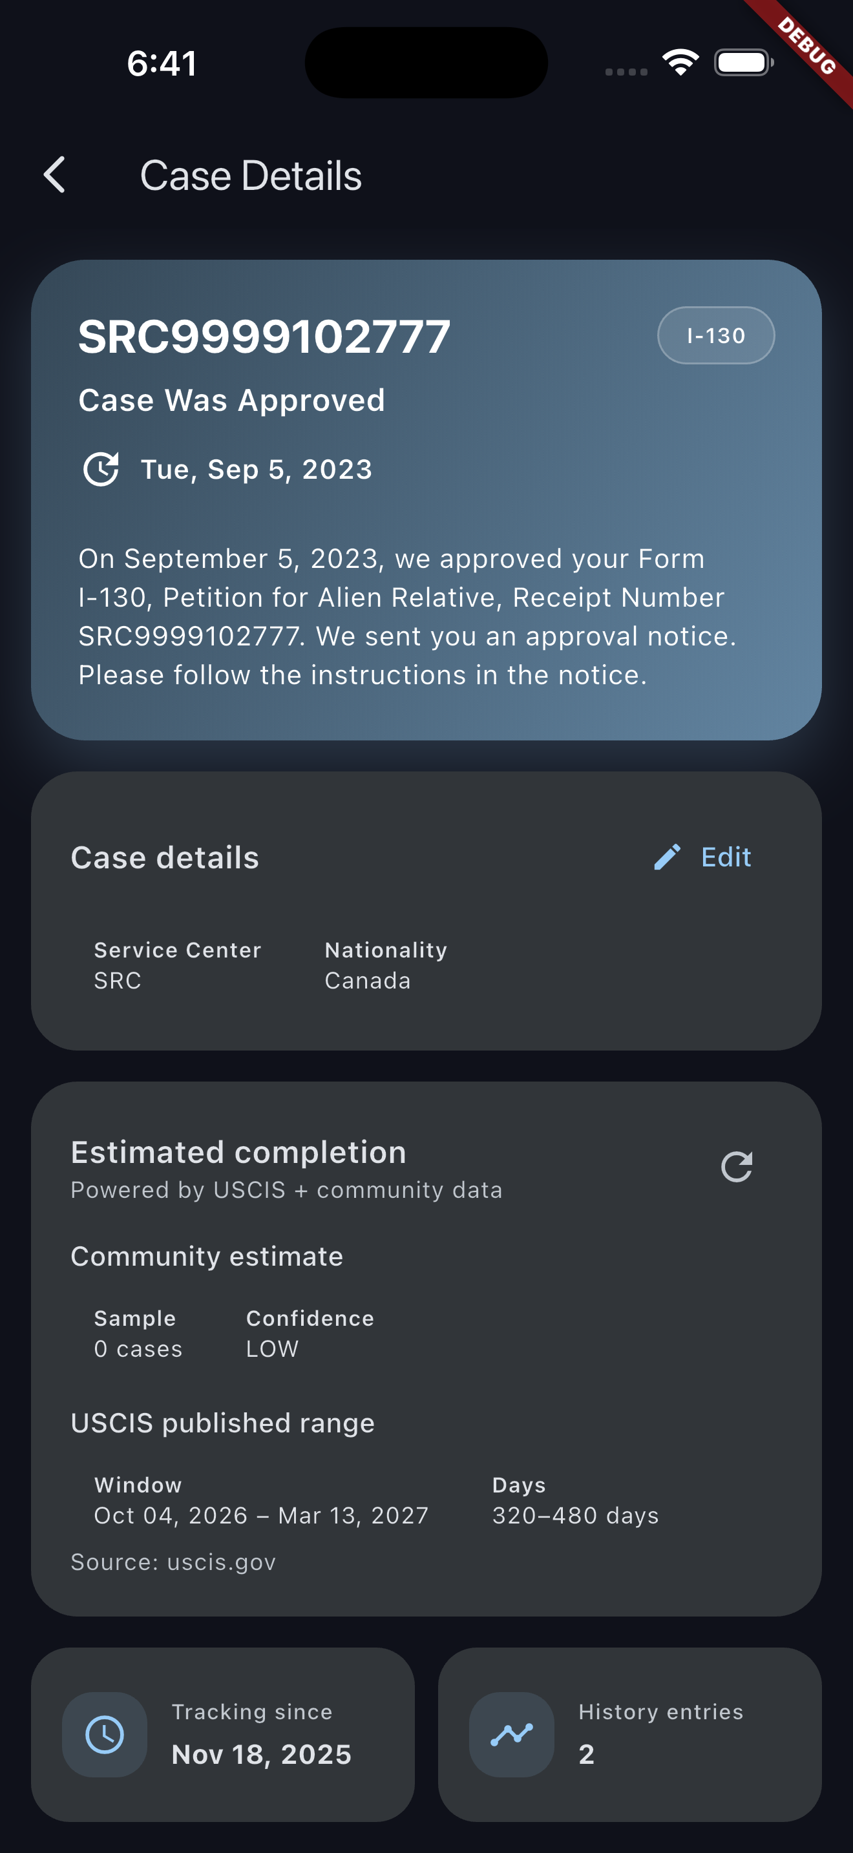Click the status update clock icon
The image size is (853, 1853).
tap(101, 469)
